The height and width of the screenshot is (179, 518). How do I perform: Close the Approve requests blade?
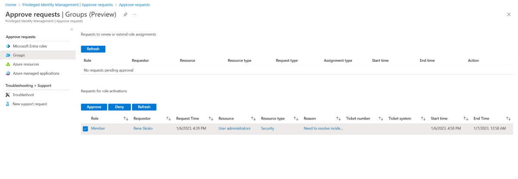[x=509, y=14]
